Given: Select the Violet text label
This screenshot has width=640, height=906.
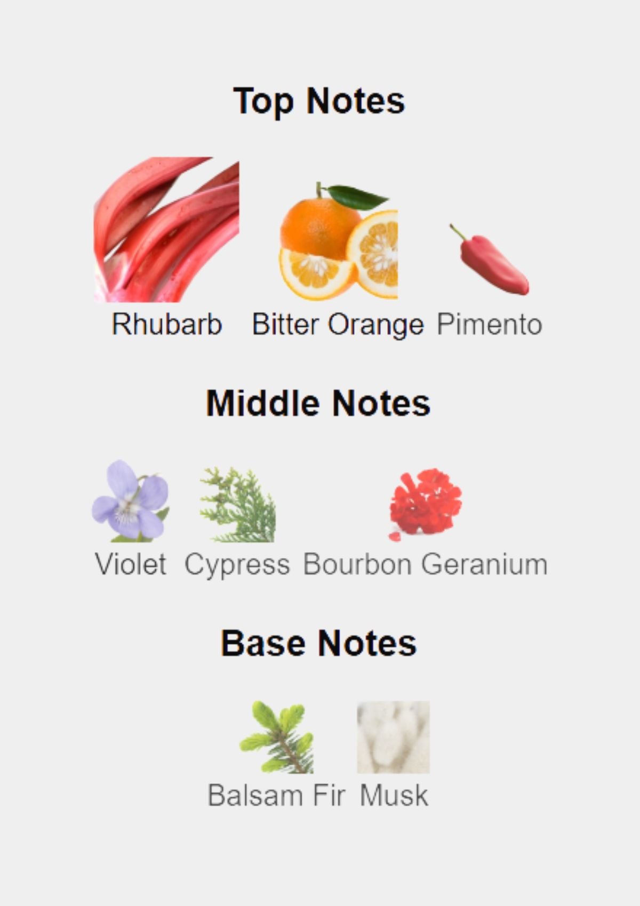Looking at the screenshot, I should pyautogui.click(x=130, y=564).
